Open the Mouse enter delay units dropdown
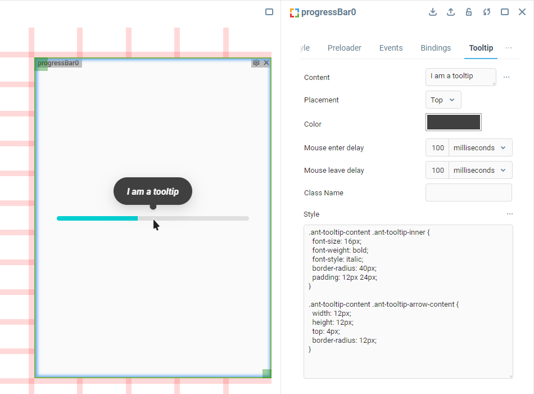Image resolution: width=534 pixels, height=394 pixels. [x=480, y=148]
